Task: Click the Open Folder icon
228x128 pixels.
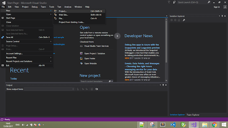Action: [x=81, y=58]
